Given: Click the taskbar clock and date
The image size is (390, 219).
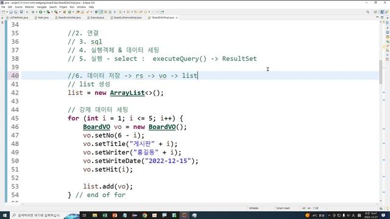Looking at the screenshot, I should (370, 215).
